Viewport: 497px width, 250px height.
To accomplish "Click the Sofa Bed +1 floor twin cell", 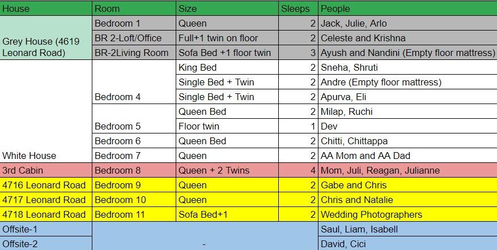I will tap(227, 53).
